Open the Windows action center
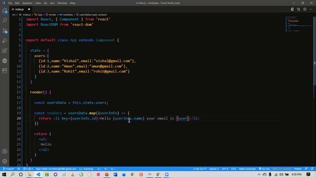316x178 pixels. tap(308, 175)
